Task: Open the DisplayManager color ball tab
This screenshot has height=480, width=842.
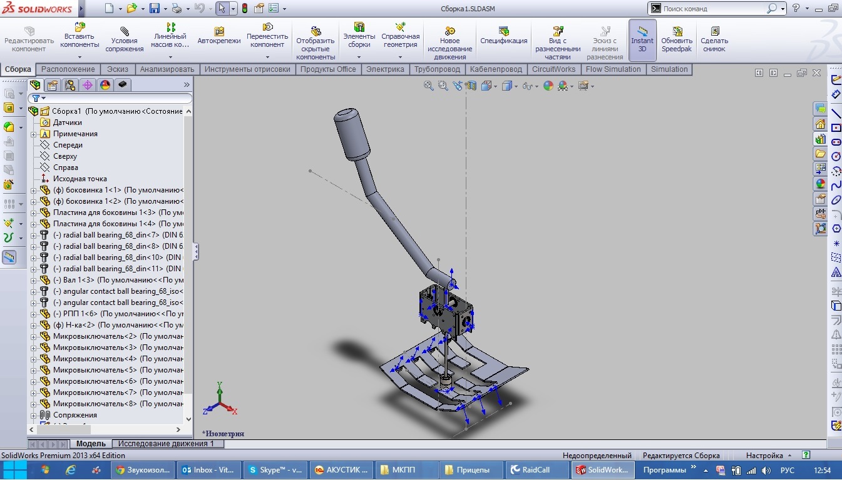Action: [x=105, y=85]
